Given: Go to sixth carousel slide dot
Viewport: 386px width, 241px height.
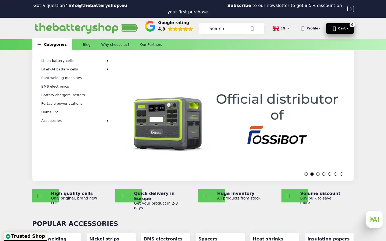Looking at the screenshot, I should pyautogui.click(x=336, y=174).
